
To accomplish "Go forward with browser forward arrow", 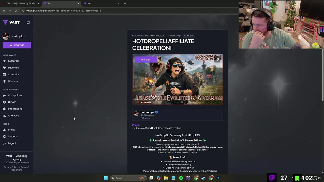I will [10, 11].
